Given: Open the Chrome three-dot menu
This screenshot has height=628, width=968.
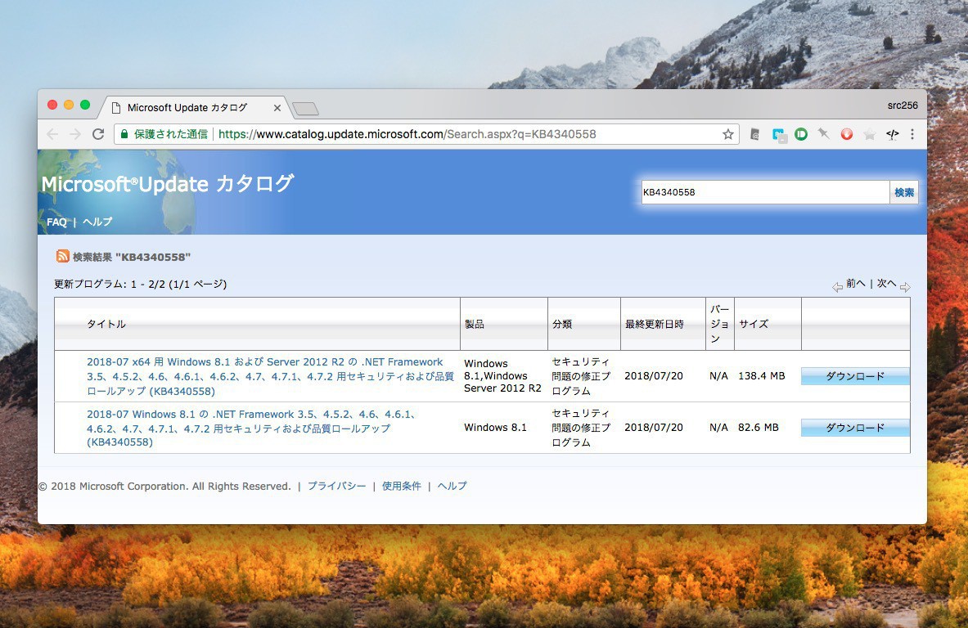Looking at the screenshot, I should 912,134.
